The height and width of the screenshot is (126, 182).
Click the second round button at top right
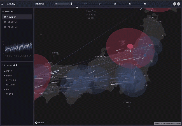pyautogui.click(x=179, y=4)
